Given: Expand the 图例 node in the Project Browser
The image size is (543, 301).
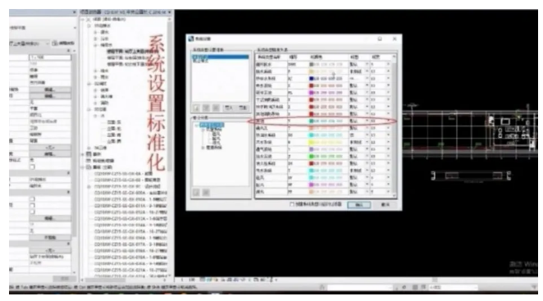Looking at the screenshot, I should click(83, 154).
